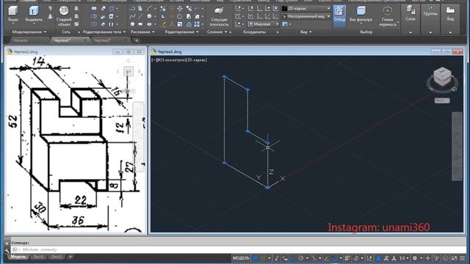Click the Гладкий объект mesh smooth tool
Image resolution: width=470 pixels, height=264 pixels.
64,16
